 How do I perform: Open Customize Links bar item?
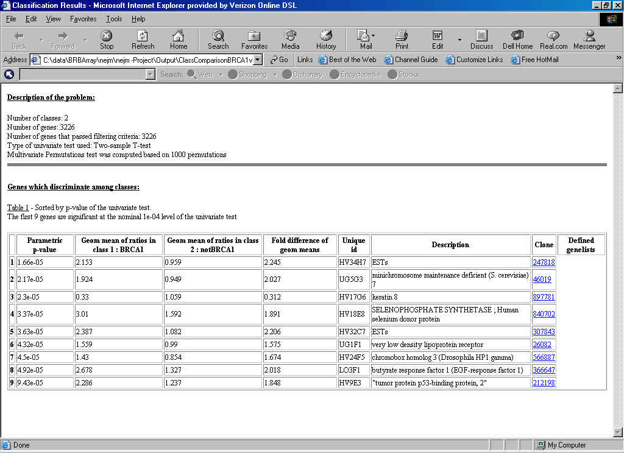(474, 60)
